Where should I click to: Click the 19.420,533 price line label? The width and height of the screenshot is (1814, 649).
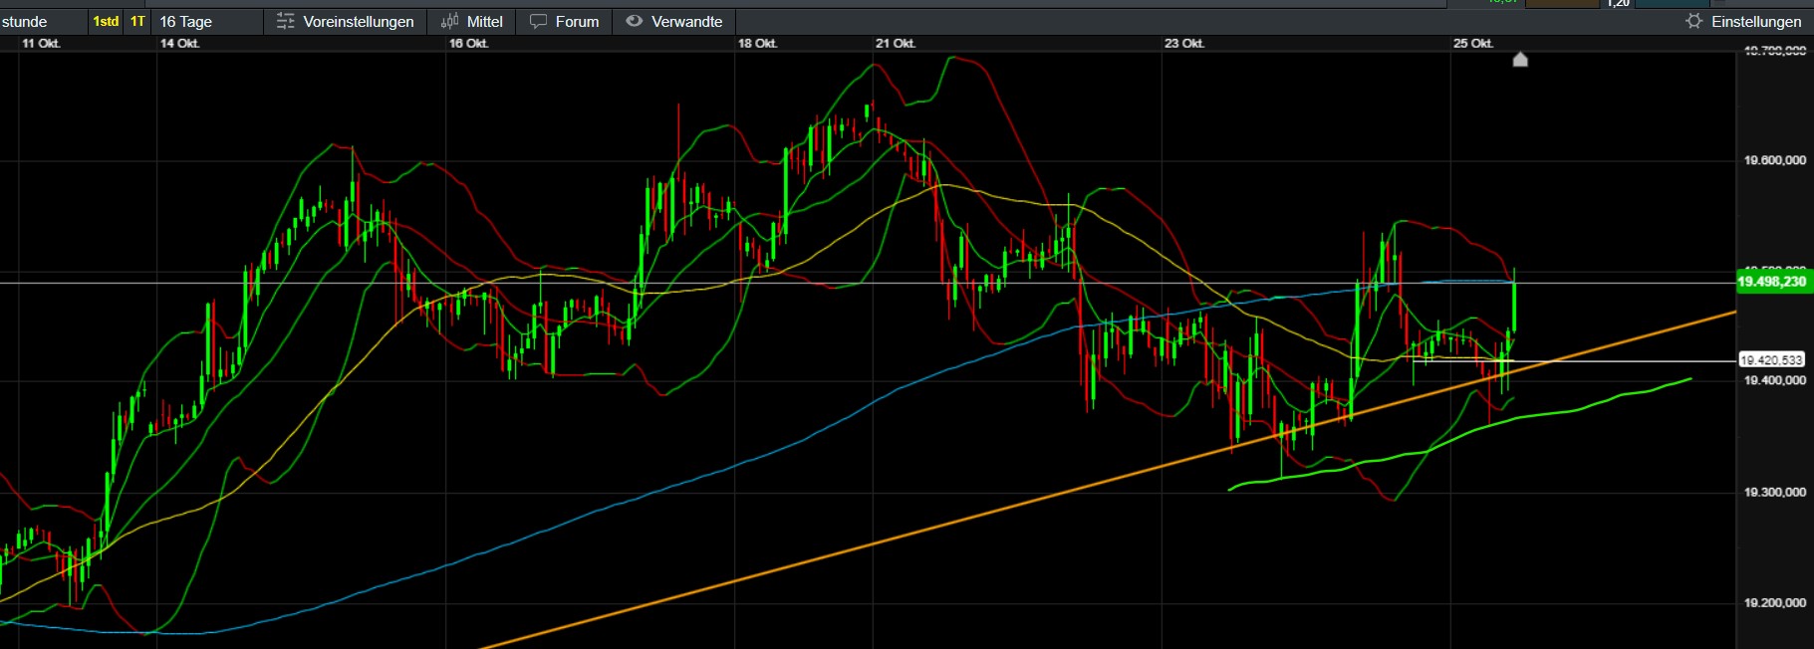1771,360
